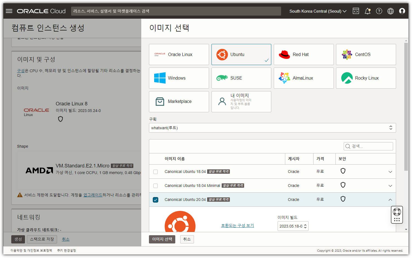412x258 pixels.
Task: Click the large Ubuntu logo in expanded row
Action: (x=180, y=221)
